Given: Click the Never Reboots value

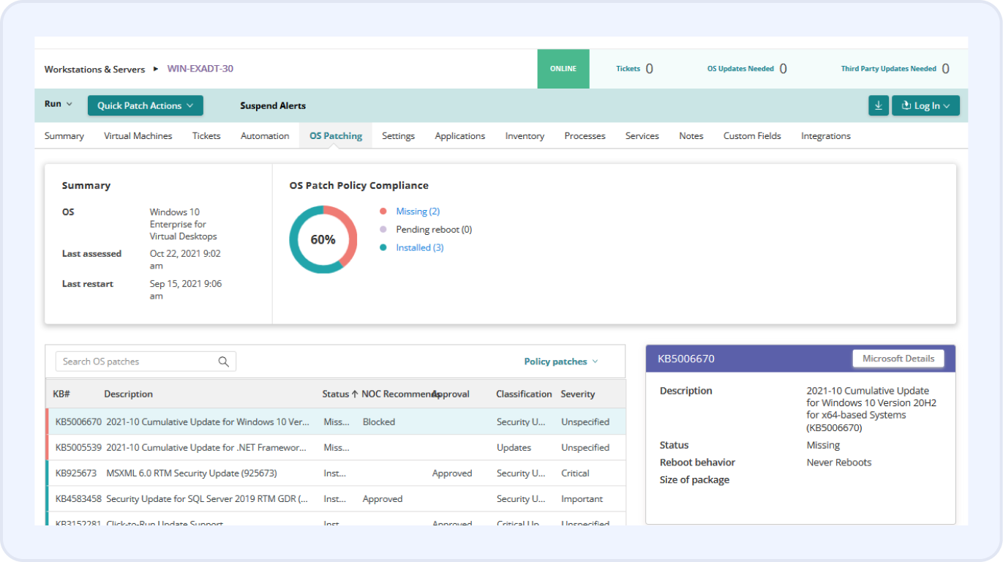Looking at the screenshot, I should (839, 462).
